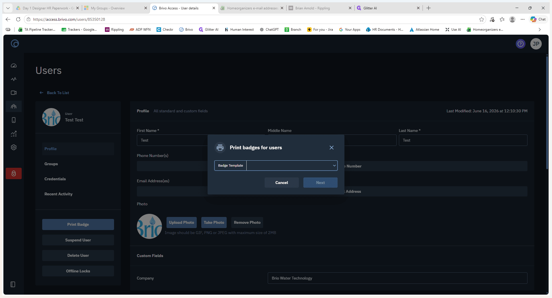
Task: Open the Brivo dashboard gauge icon in sidebar
Action: click(x=14, y=66)
